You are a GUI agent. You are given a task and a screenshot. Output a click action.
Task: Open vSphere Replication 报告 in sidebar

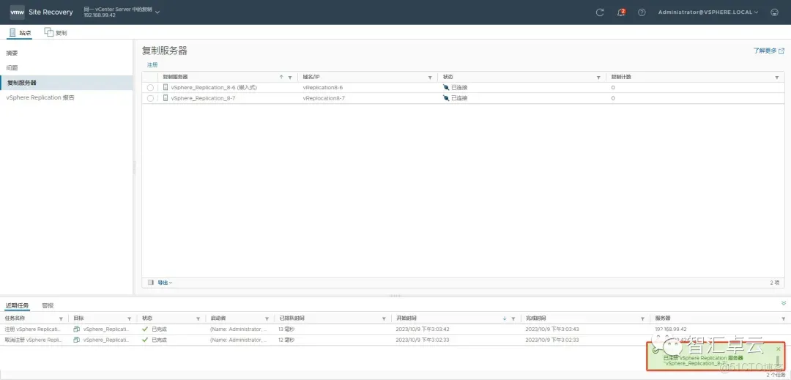40,97
